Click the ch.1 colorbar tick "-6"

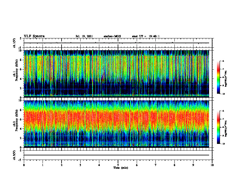pyautogui.click(x=223, y=61)
